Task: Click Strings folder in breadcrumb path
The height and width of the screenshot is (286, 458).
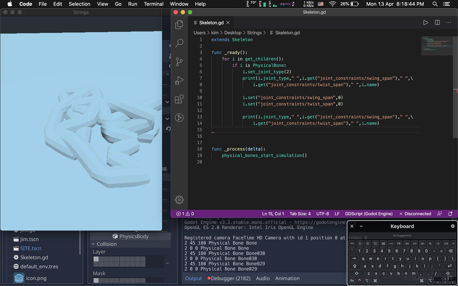Action: [x=254, y=33]
